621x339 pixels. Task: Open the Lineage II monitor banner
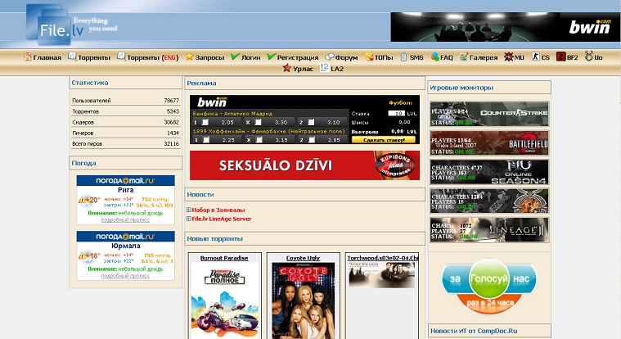[489, 229]
